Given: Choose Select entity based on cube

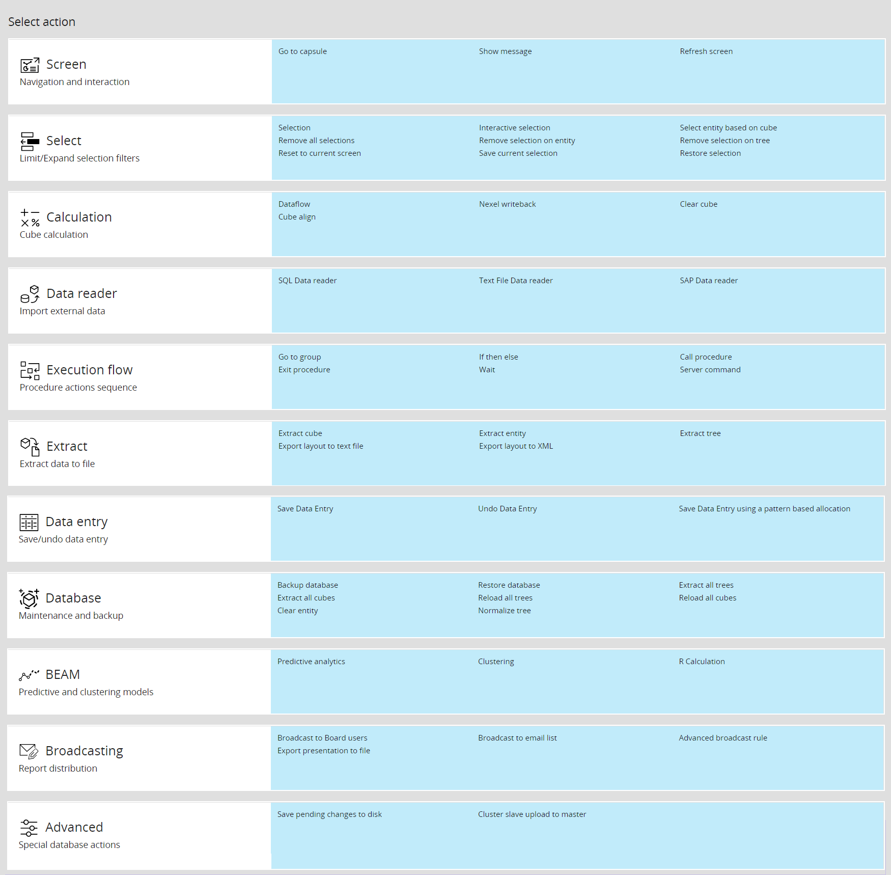Looking at the screenshot, I should [728, 128].
